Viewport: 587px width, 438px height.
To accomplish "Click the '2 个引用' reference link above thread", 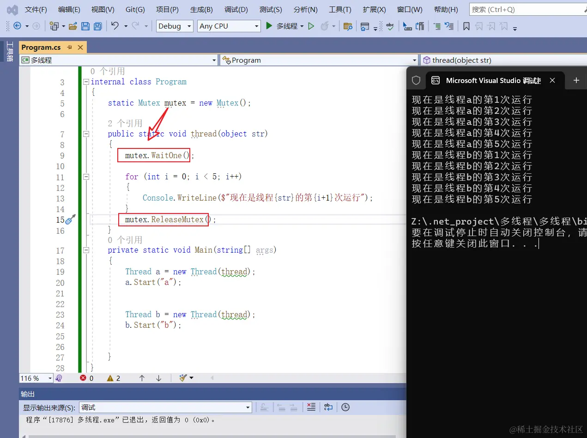I will 125,124.
